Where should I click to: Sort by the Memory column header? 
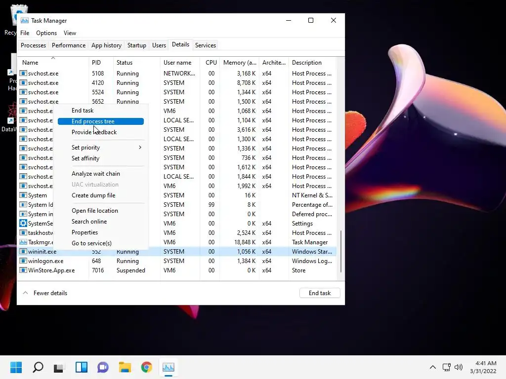click(x=240, y=63)
